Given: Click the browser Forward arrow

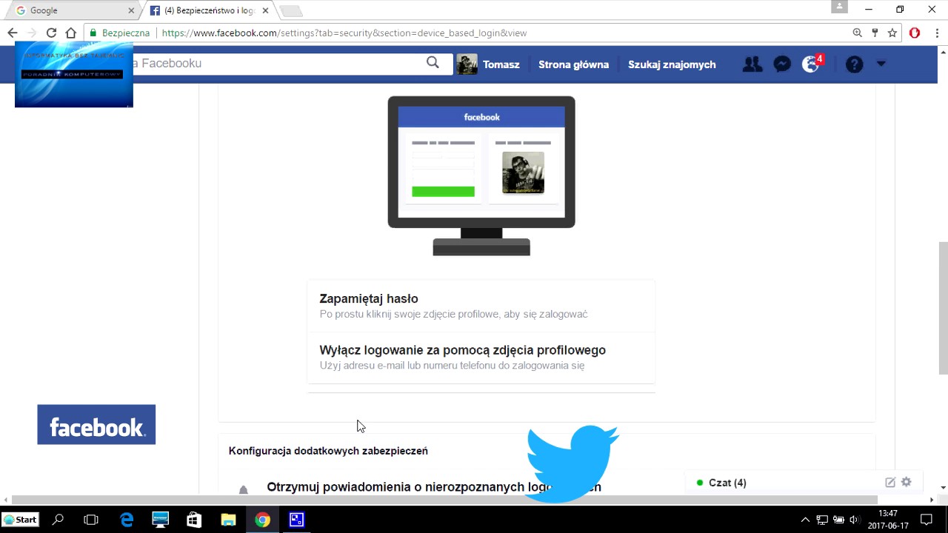Looking at the screenshot, I should coord(32,33).
